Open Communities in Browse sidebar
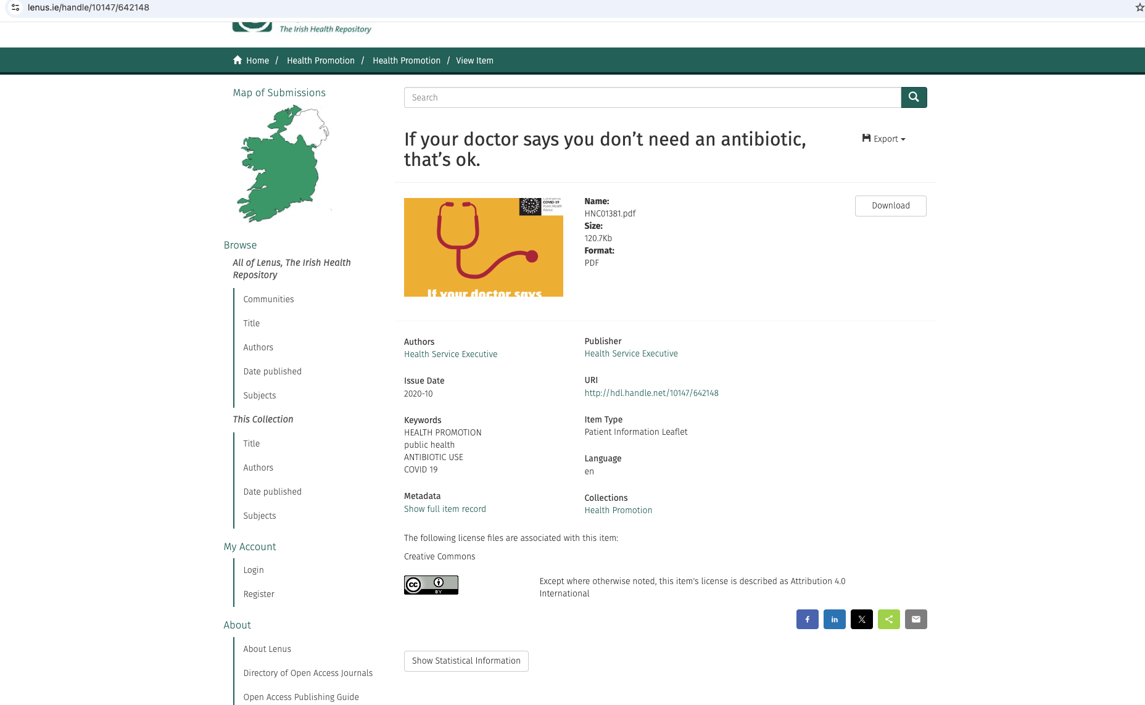Image resolution: width=1145 pixels, height=705 pixels. 268,299
